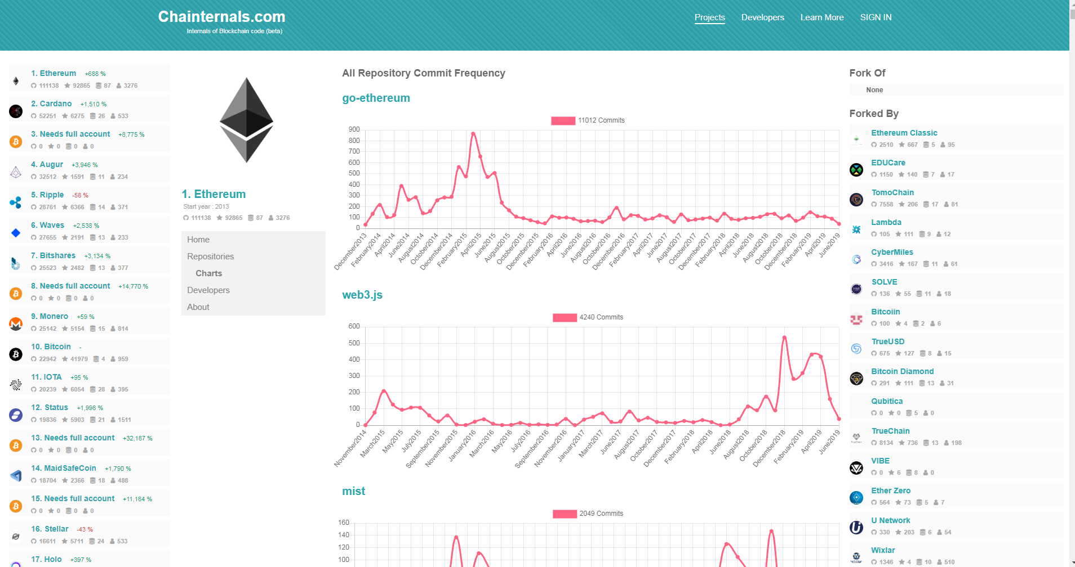This screenshot has width=1075, height=567.
Task: Select Charts submenu item
Action: [254, 273]
